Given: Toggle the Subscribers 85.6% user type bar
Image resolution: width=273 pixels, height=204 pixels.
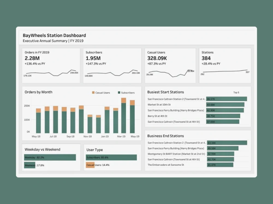Looking at the screenshot, I should click(111, 157).
